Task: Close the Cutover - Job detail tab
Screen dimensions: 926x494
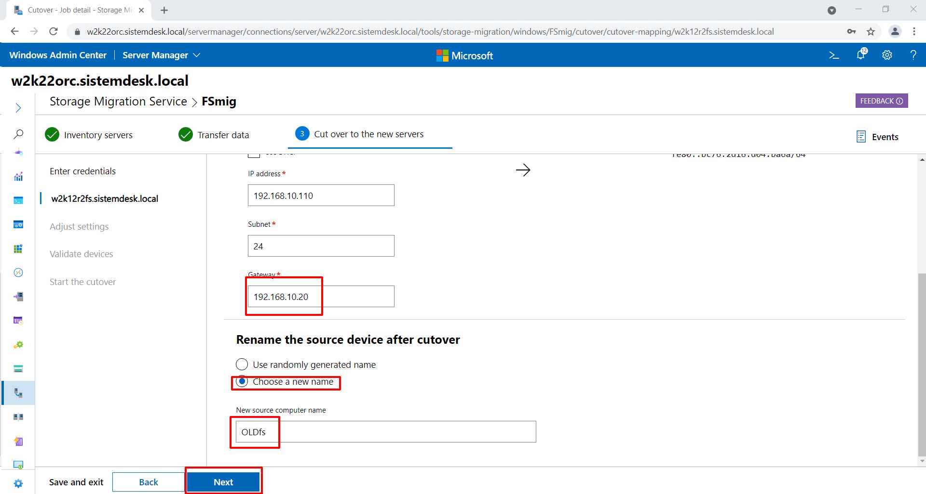Action: (141, 10)
